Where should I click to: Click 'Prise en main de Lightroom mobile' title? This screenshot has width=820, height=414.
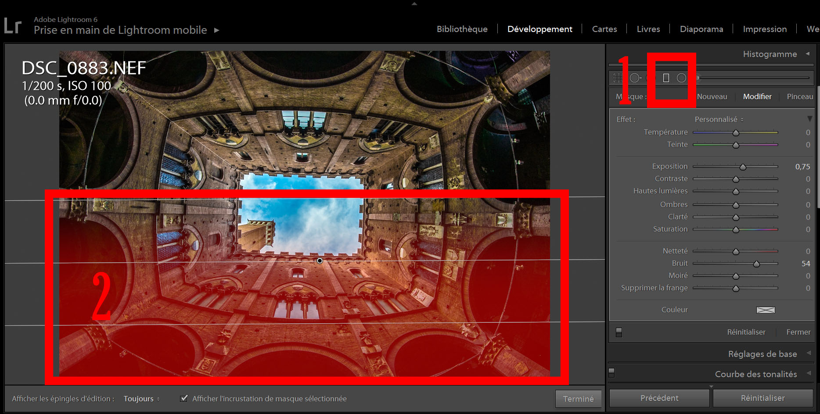coord(120,30)
